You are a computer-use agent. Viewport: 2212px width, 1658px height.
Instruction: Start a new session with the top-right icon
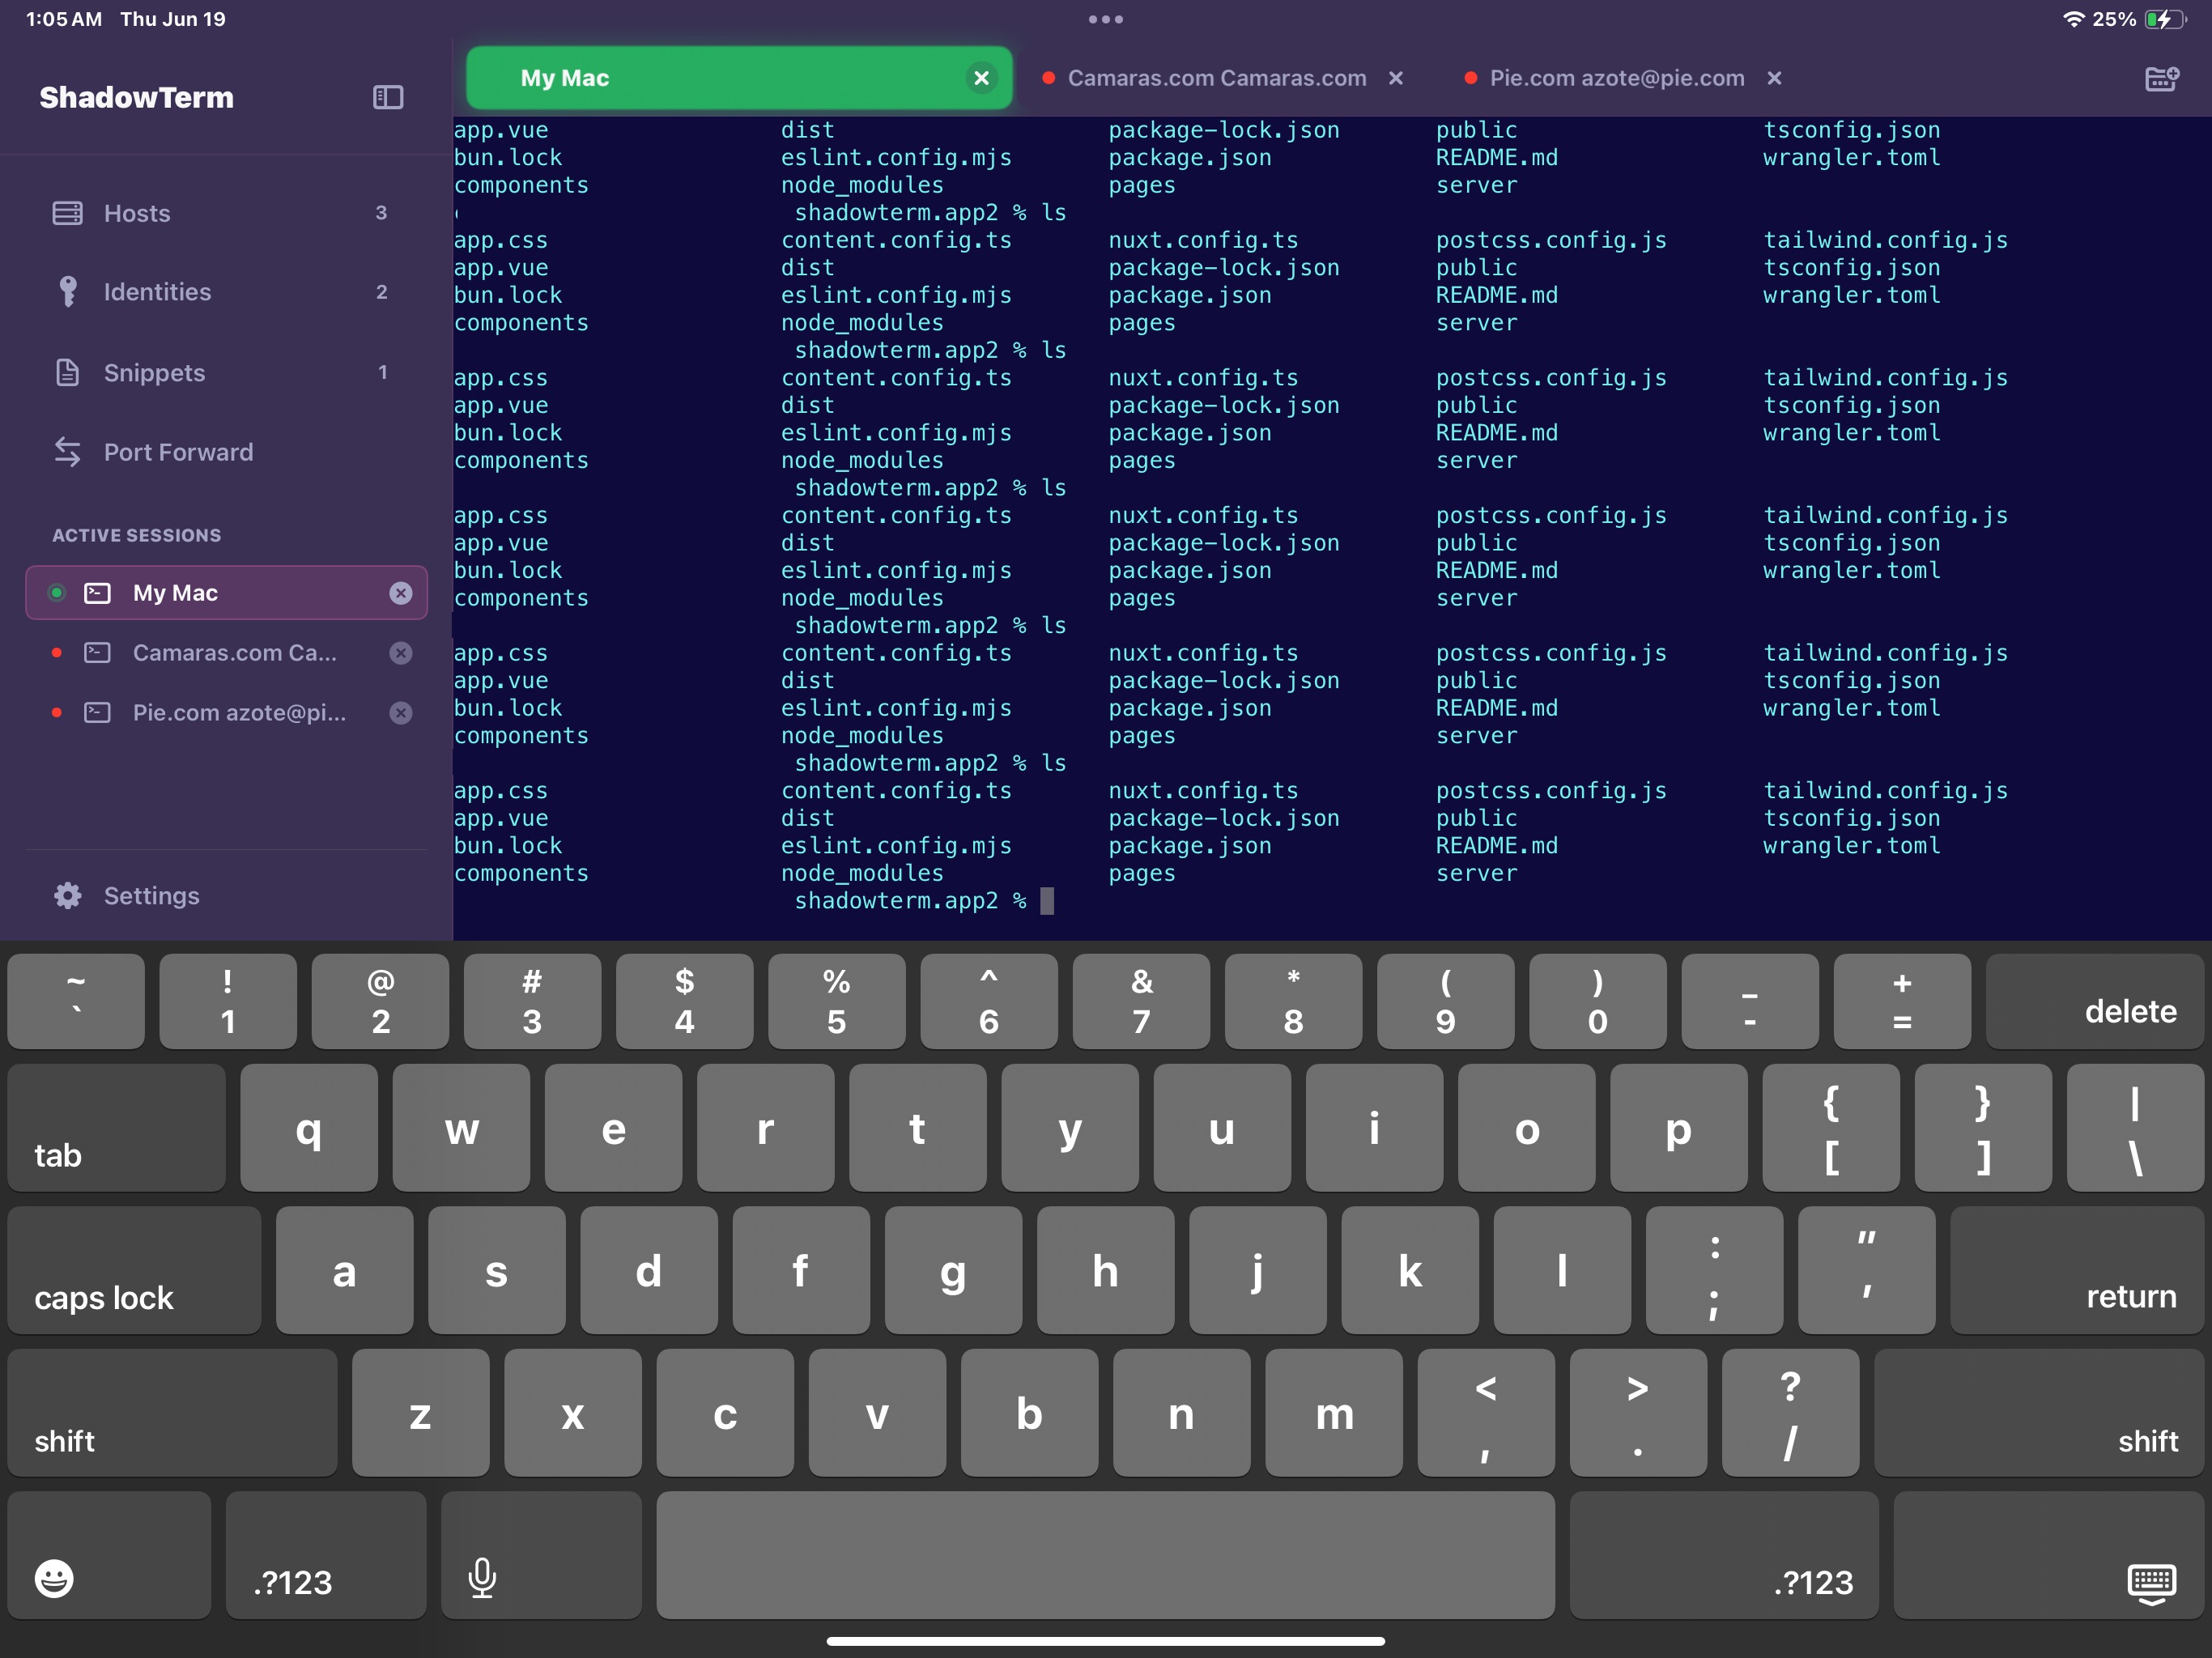click(x=2161, y=78)
